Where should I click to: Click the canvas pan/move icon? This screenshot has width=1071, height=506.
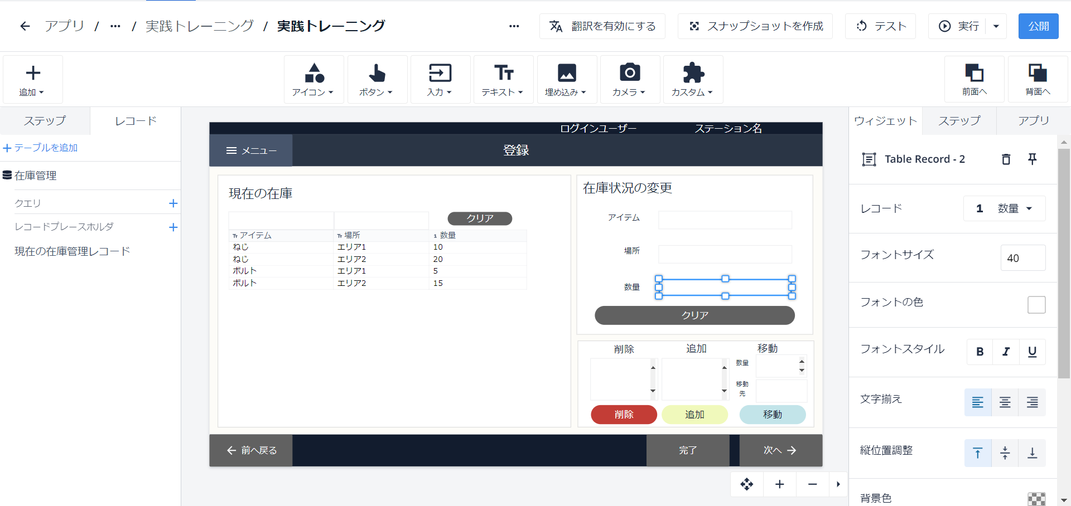tap(747, 484)
